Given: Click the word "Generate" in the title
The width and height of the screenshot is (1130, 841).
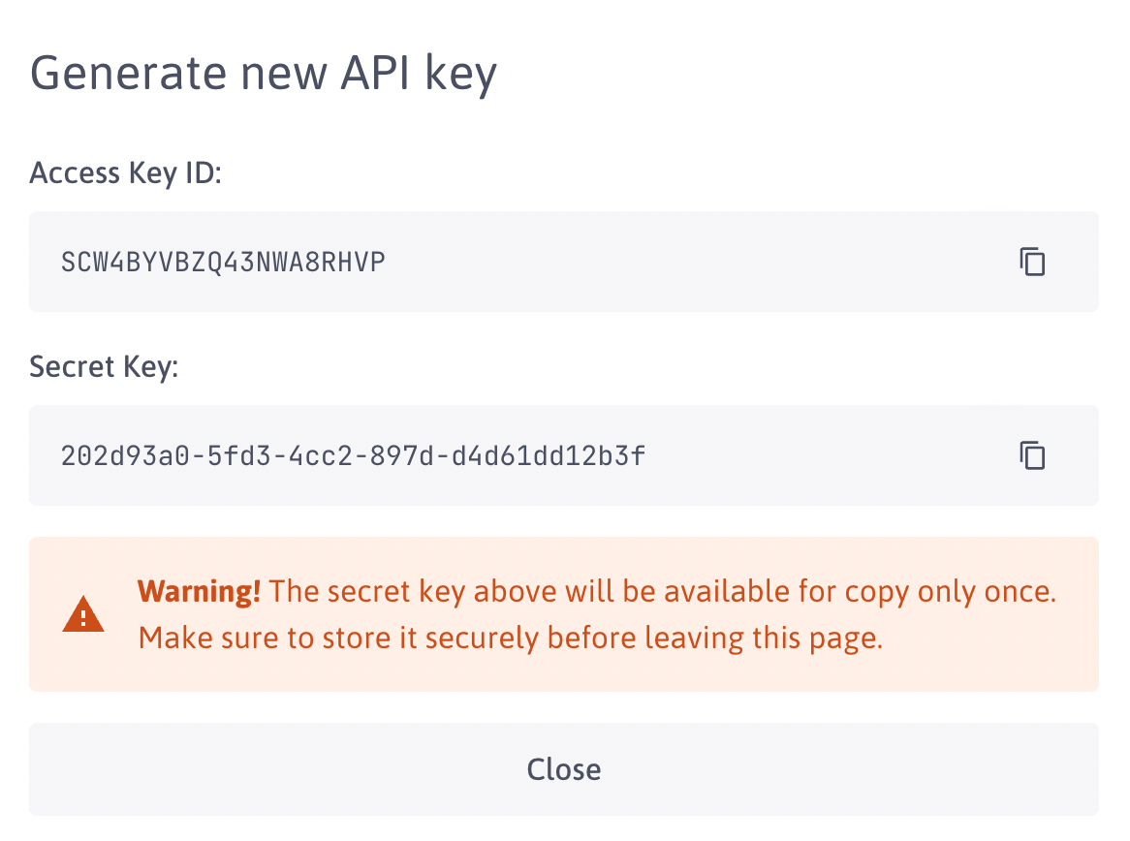Looking at the screenshot, I should (x=122, y=73).
